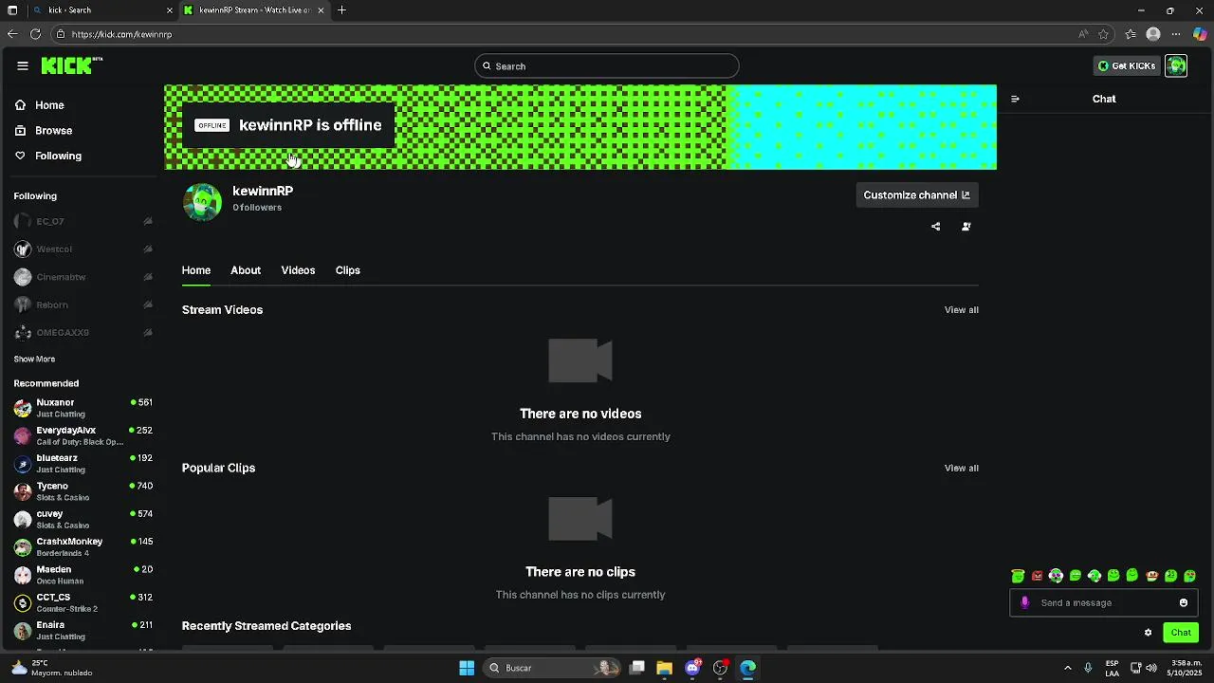Open cuvey recommended channel

tap(83, 519)
